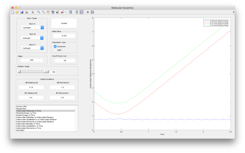Print the figure with the printer icon
Screen dimensions: 245x153
26,12
